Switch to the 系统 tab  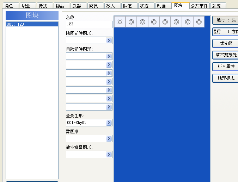pyautogui.click(x=218, y=6)
